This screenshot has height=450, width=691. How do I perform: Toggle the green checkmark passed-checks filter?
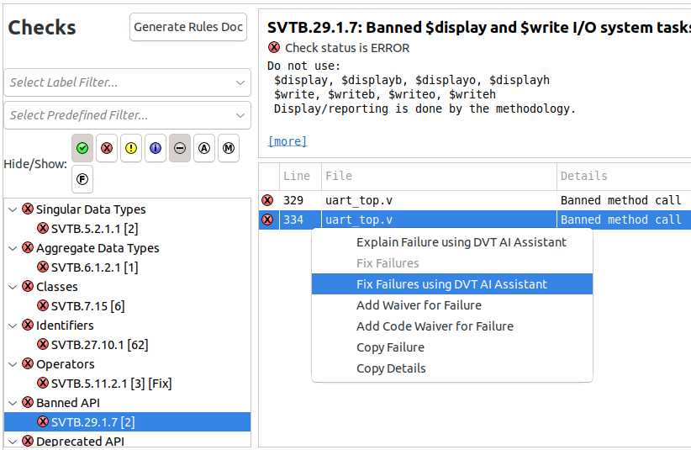coord(82,148)
